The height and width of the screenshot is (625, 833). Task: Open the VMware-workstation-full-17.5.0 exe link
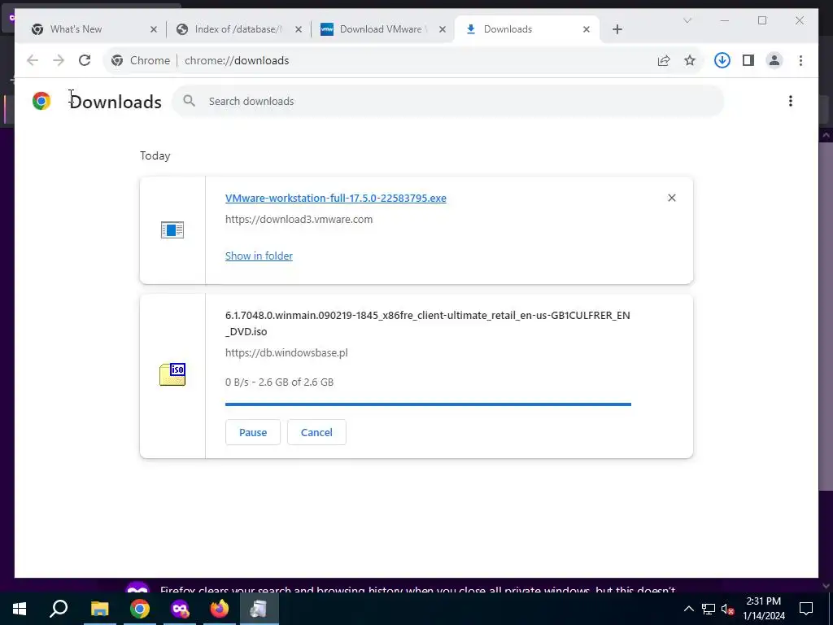(x=336, y=198)
